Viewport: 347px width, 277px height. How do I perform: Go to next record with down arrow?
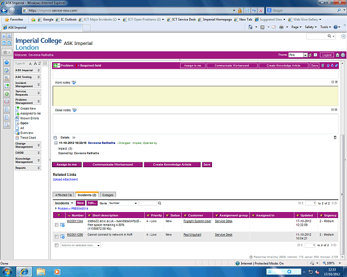pyautogui.click(x=332, y=65)
